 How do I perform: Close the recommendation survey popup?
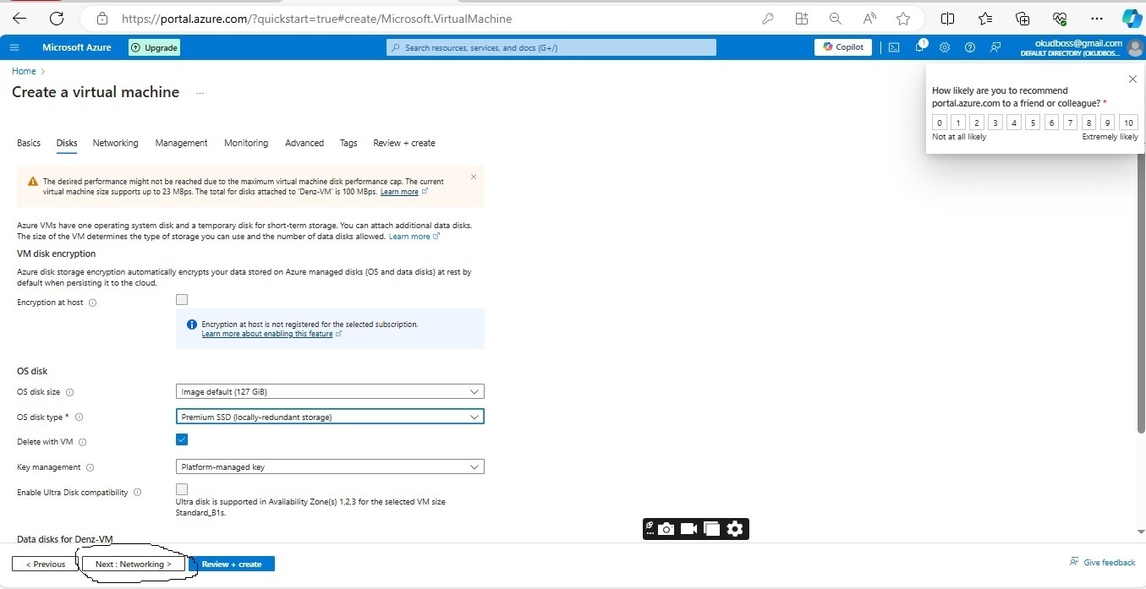[1132, 79]
